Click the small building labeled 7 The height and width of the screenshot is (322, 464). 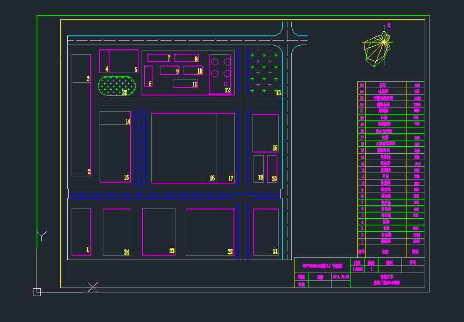pyautogui.click(x=158, y=58)
